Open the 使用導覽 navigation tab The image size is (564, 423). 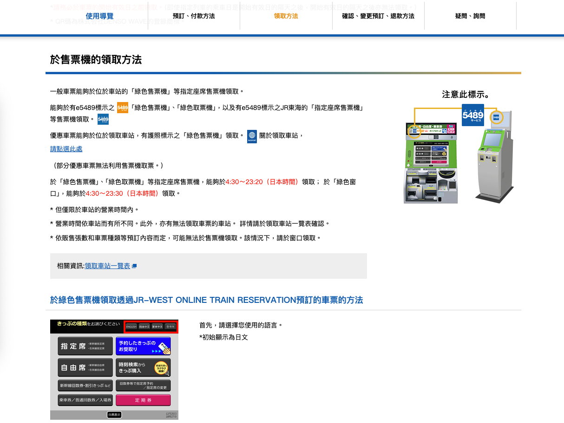[x=99, y=16]
